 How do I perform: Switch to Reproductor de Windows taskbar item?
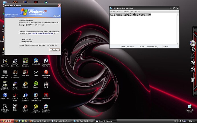click(x=61, y=121)
